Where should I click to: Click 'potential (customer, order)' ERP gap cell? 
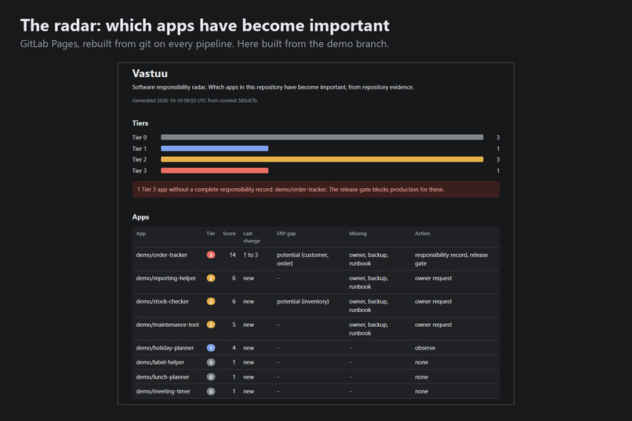click(303, 259)
